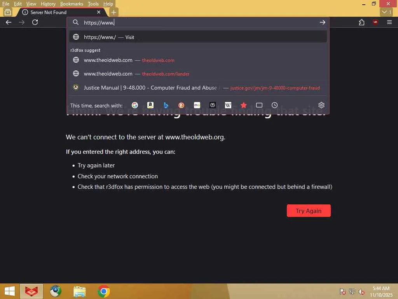Click in the address bar text field

[198, 22]
